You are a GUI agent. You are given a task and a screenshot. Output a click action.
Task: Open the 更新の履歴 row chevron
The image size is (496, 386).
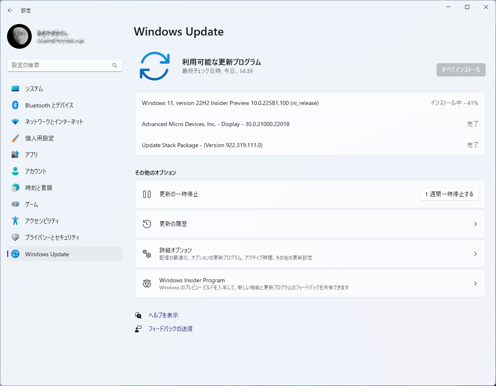pyautogui.click(x=475, y=224)
